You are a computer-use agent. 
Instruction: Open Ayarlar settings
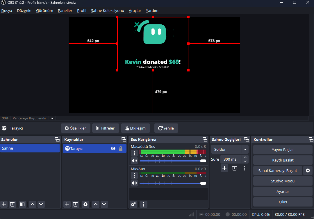[283, 192]
